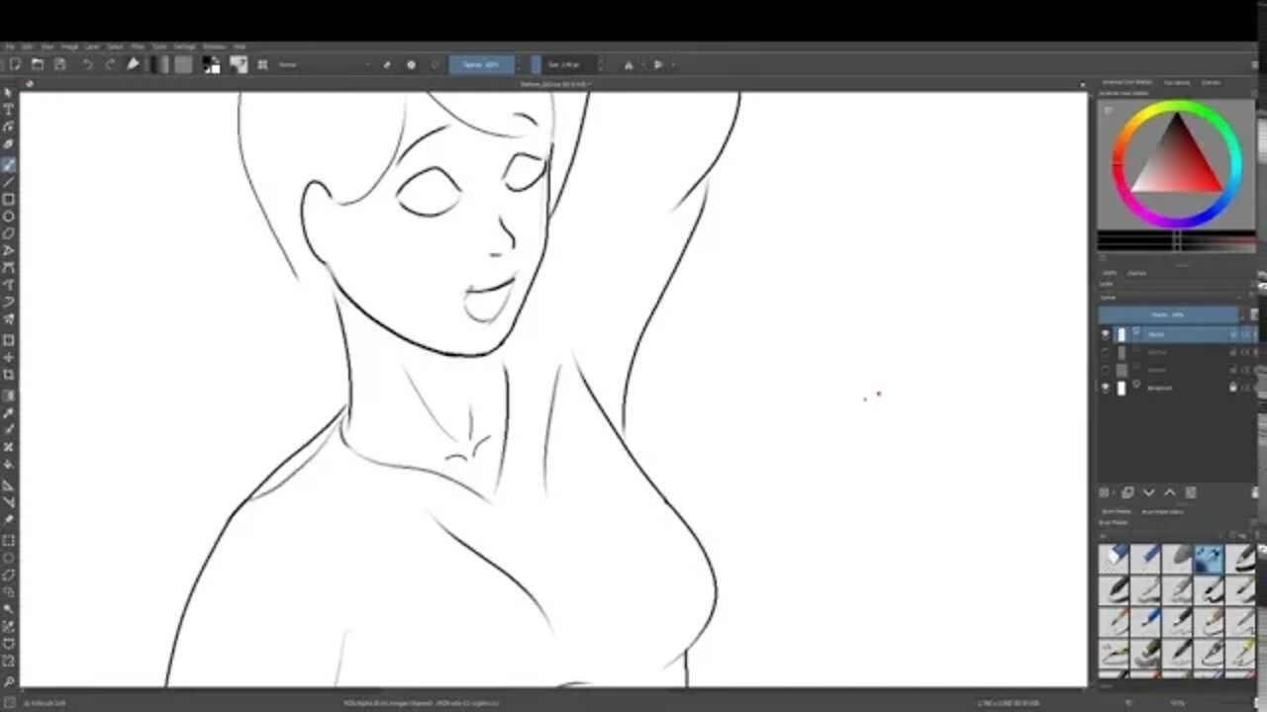Adjust the brush Opacity slider

(481, 64)
